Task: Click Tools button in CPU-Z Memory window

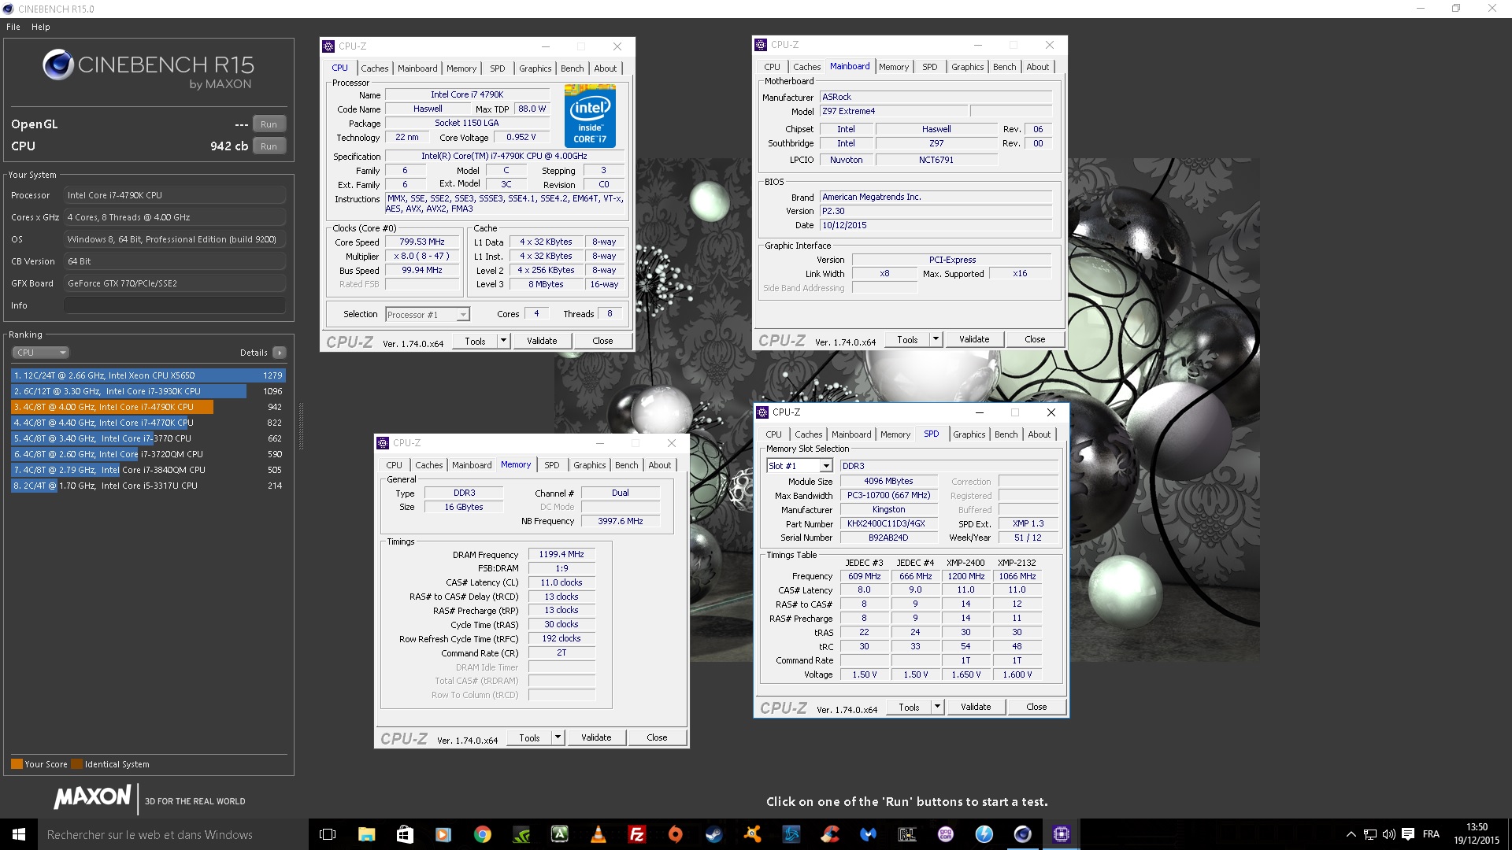Action: [x=529, y=737]
